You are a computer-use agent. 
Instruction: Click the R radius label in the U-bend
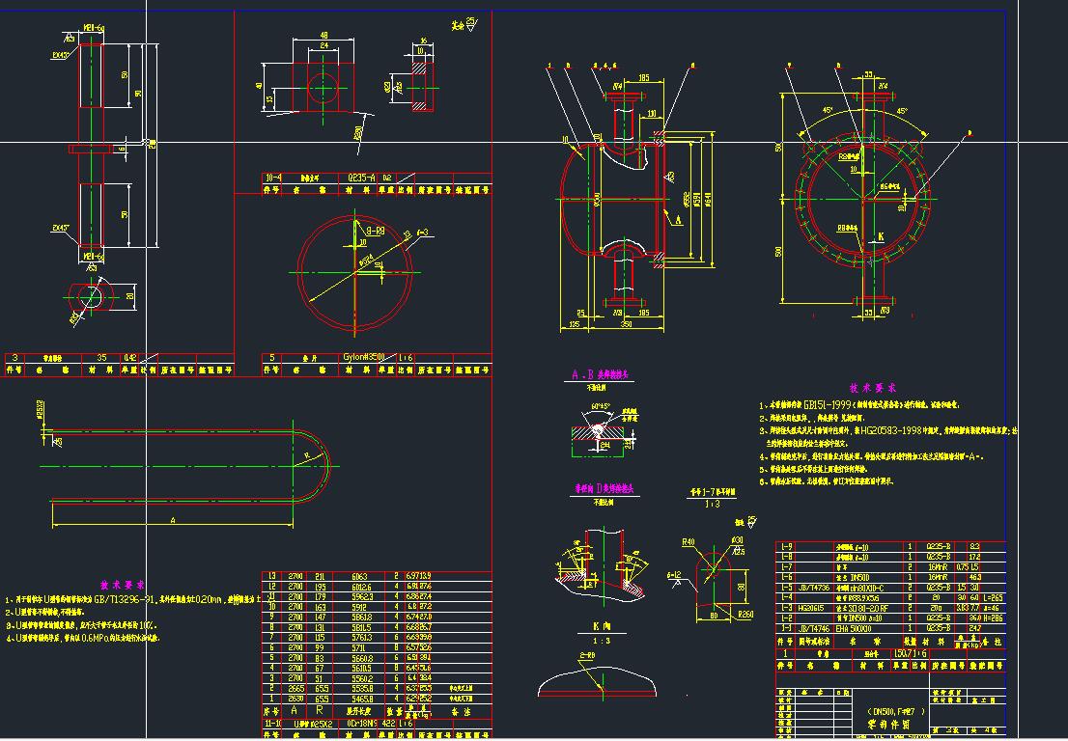coord(306,454)
